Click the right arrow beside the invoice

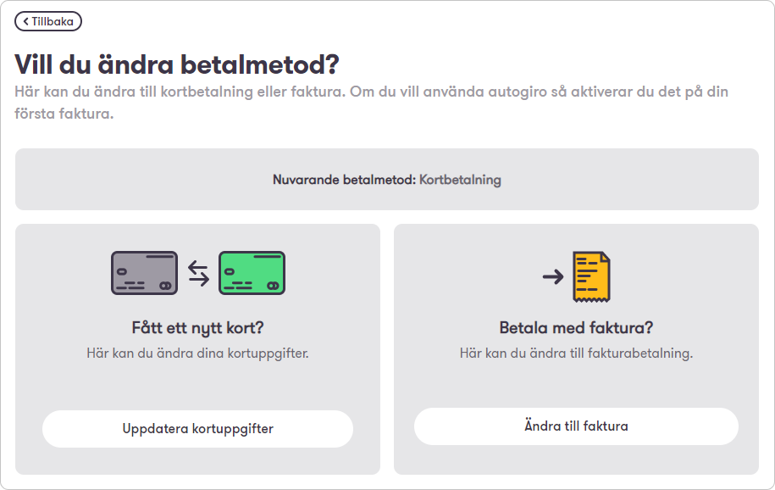[553, 276]
